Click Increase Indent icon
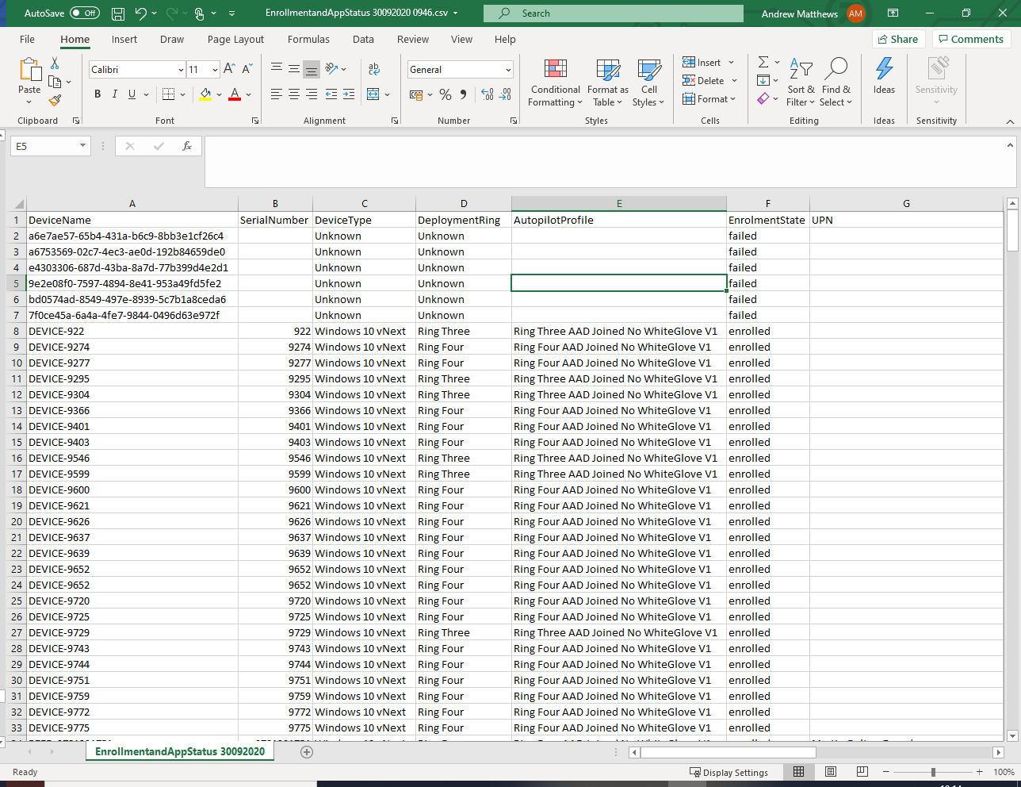 click(x=350, y=94)
